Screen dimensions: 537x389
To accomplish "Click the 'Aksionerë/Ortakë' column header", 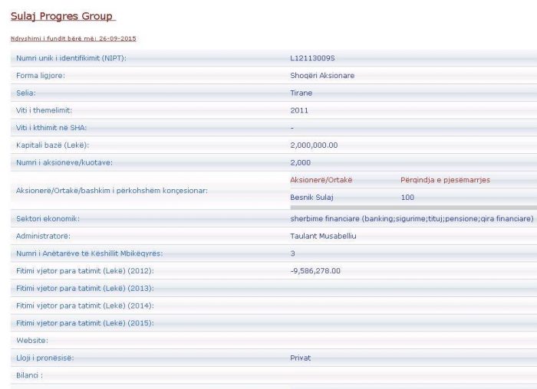I will tap(321, 180).
